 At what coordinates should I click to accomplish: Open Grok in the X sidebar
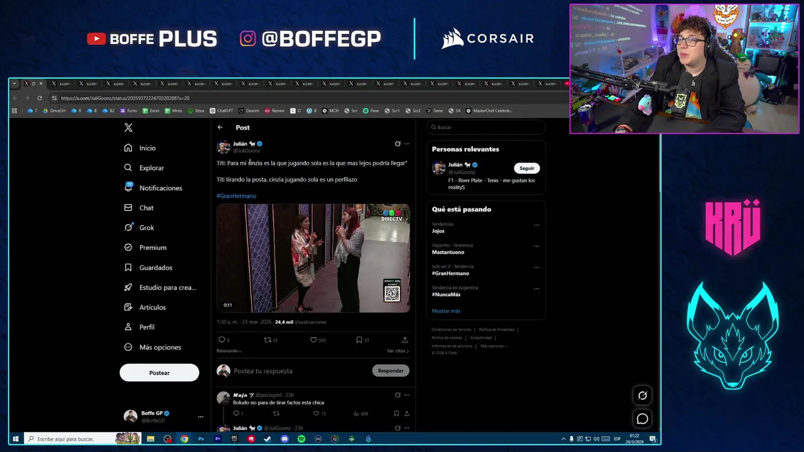pyautogui.click(x=139, y=228)
